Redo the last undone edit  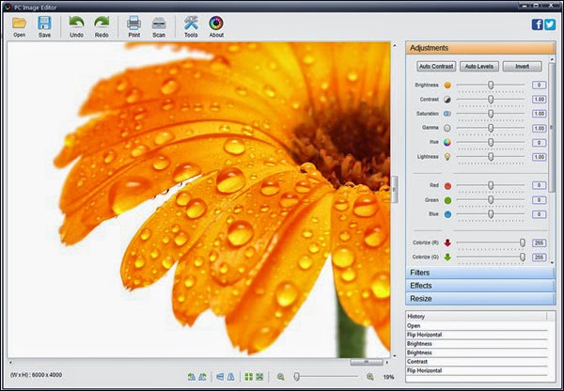tap(102, 23)
